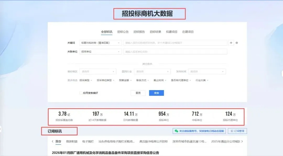Click the blue 搜索 button
The width and height of the screenshot is (283, 156).
[x=156, y=93]
